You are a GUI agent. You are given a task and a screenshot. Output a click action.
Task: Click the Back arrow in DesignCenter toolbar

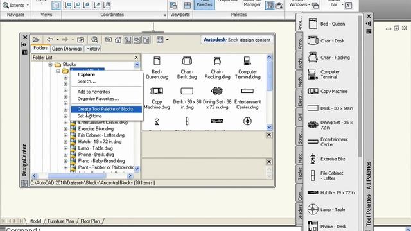point(50,40)
